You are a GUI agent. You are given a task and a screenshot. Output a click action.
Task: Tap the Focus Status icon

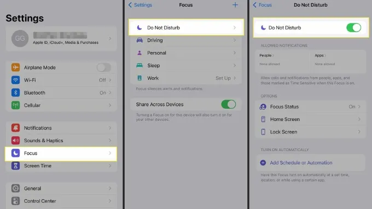tap(263, 107)
